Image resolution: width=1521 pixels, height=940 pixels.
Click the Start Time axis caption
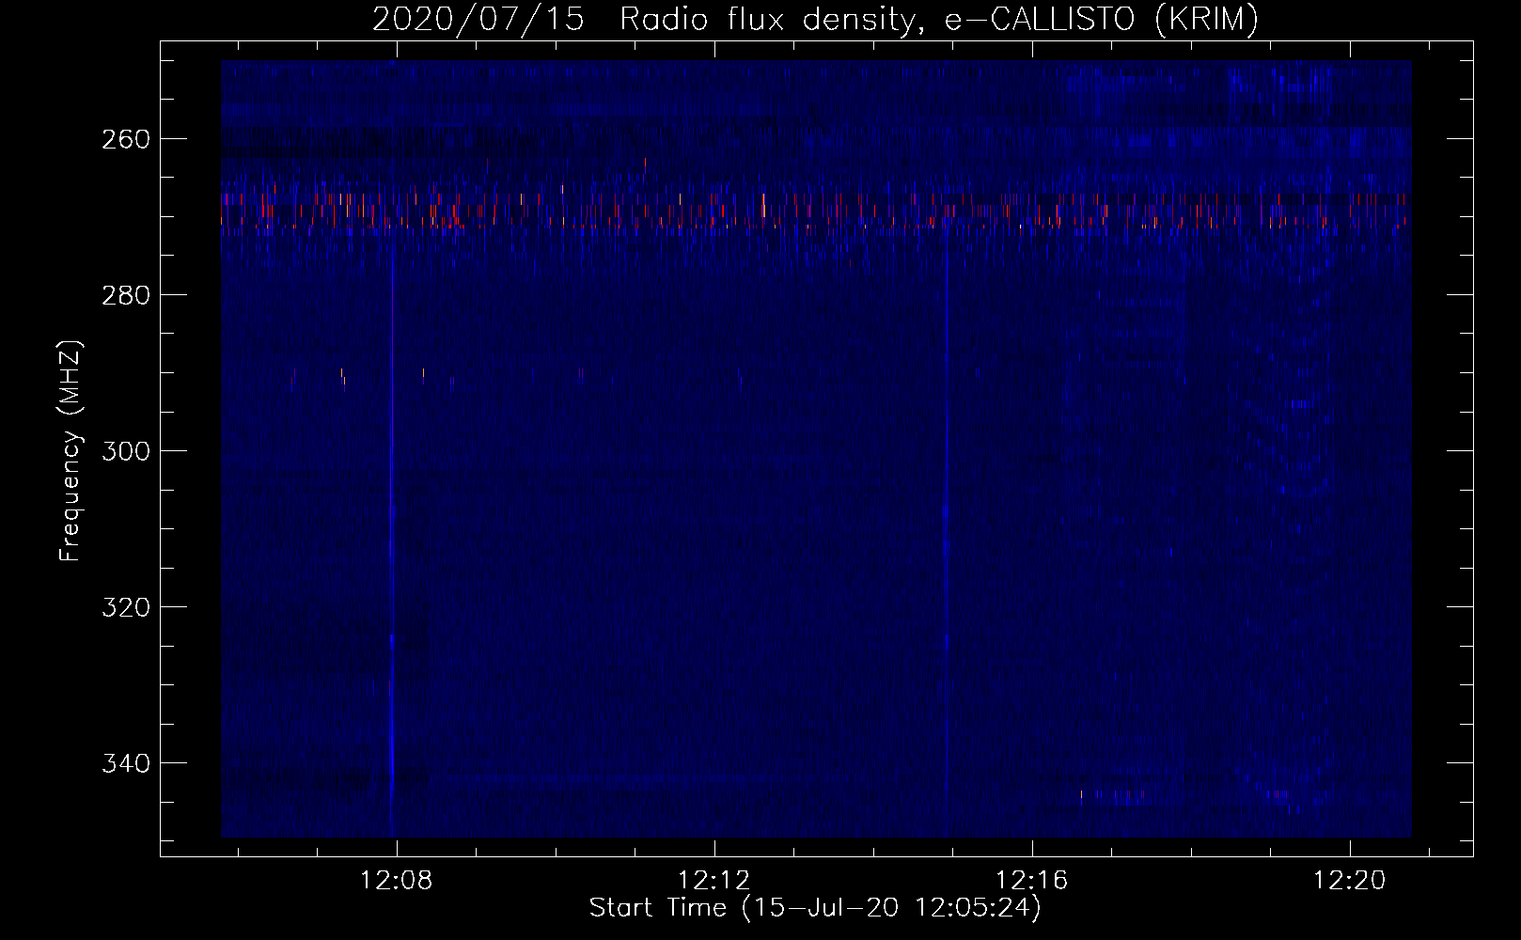tap(815, 908)
